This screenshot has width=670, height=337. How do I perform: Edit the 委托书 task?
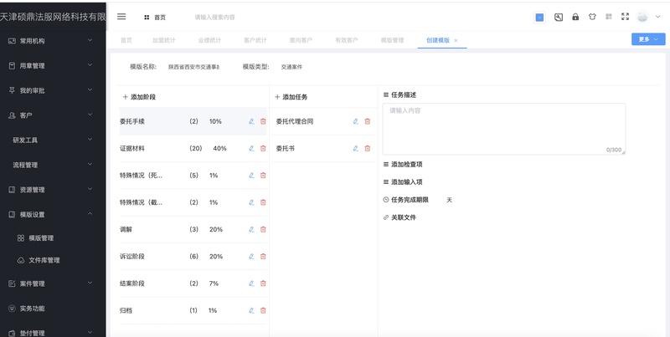(x=355, y=149)
